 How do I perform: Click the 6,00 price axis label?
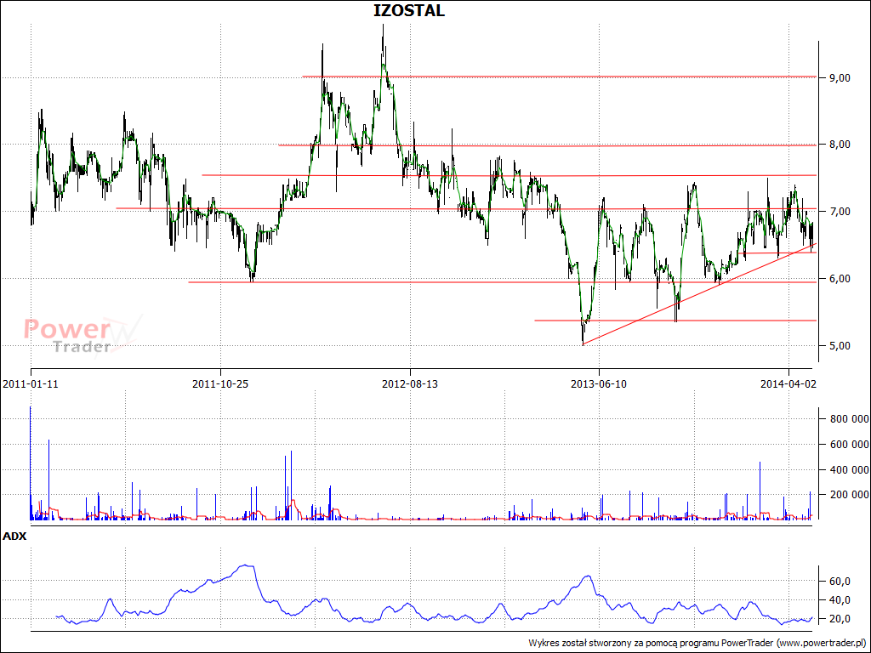tap(840, 279)
